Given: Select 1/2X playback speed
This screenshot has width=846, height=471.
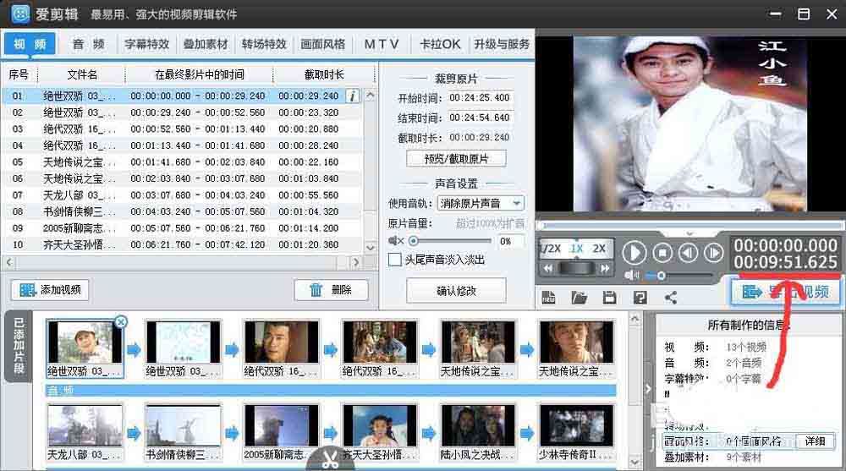Looking at the screenshot, I should coord(551,249).
